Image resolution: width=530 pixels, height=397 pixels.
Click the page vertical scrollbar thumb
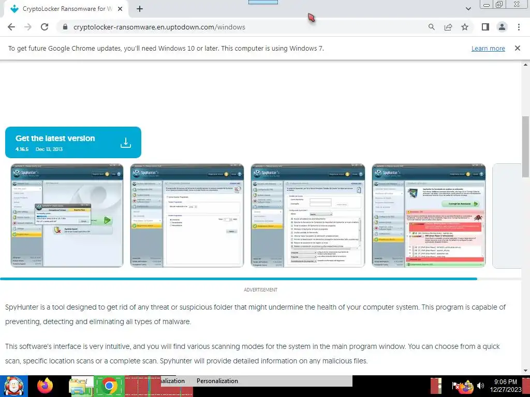pyautogui.click(x=525, y=147)
